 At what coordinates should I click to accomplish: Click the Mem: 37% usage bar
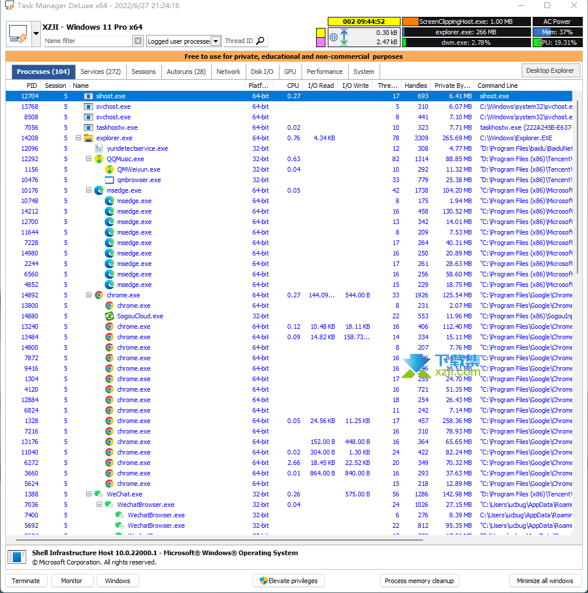click(557, 32)
